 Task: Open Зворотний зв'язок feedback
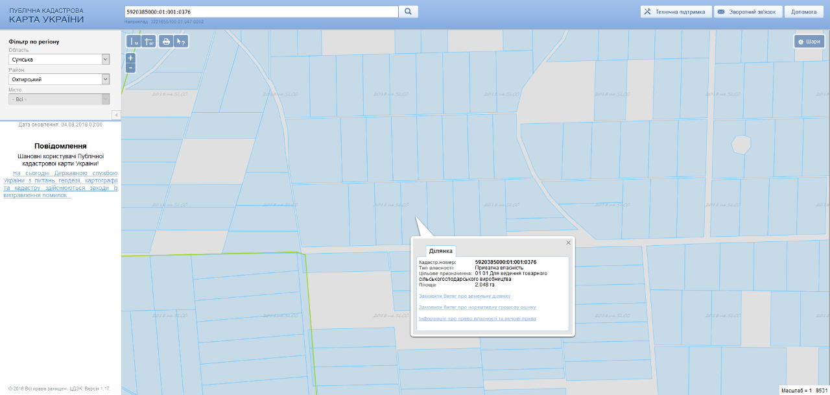(x=749, y=12)
